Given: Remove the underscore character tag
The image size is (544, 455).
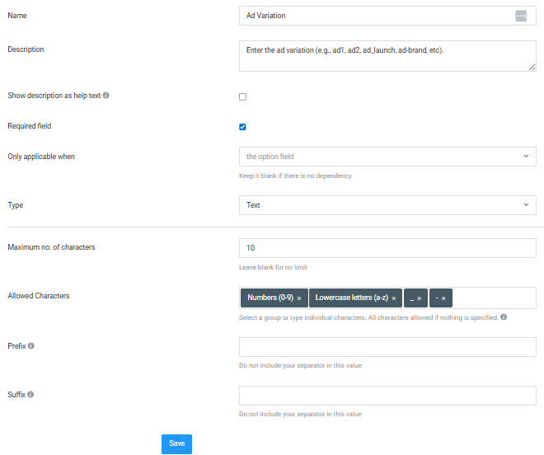Looking at the screenshot, I should (x=419, y=298).
